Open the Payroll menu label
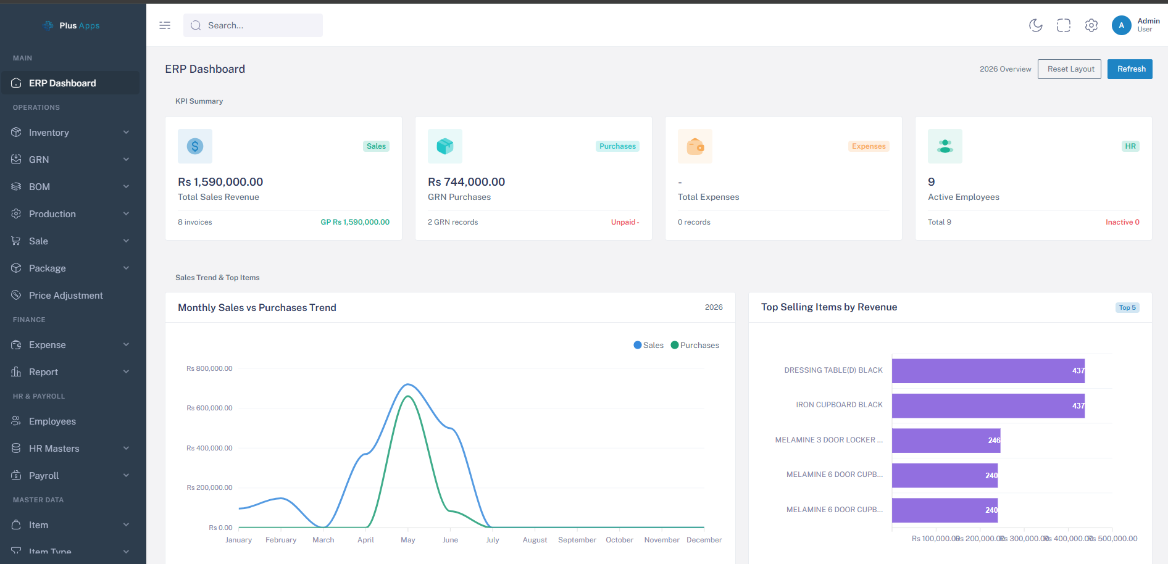 pos(44,476)
